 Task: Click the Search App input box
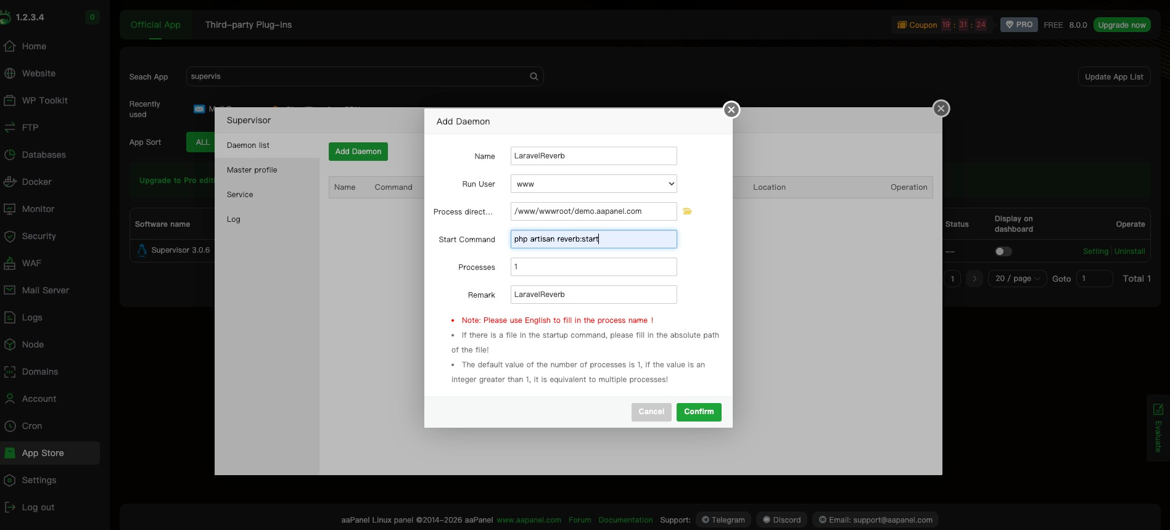(365, 76)
